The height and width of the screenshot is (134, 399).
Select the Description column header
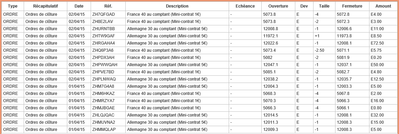click(177, 7)
